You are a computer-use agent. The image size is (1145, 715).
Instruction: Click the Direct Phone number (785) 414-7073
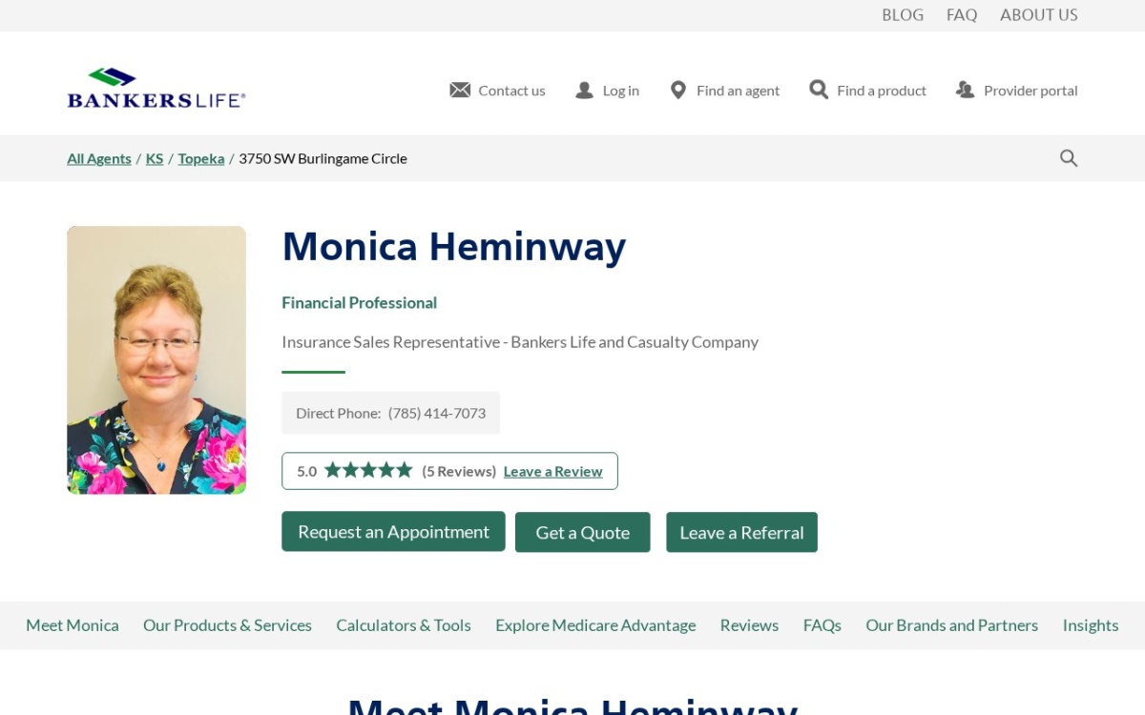click(x=437, y=413)
